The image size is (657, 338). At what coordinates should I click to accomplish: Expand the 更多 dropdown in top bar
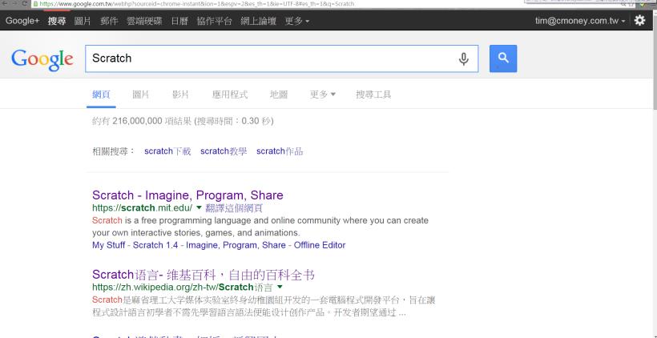coord(297,21)
